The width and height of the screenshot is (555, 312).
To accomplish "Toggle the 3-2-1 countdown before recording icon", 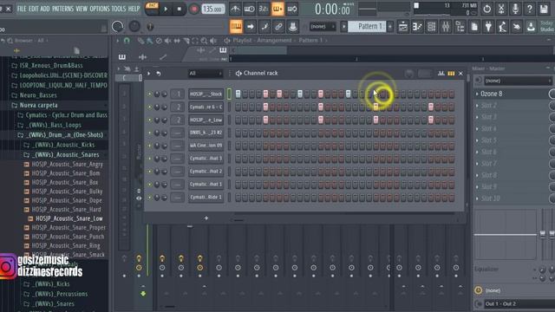I will pyautogui.click(x=264, y=9).
